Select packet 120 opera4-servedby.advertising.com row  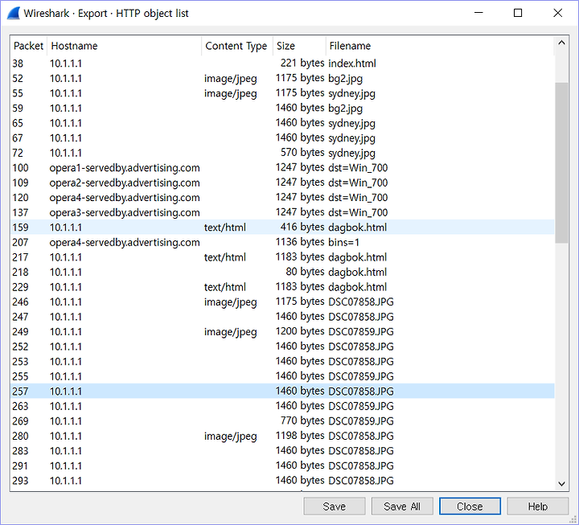coord(282,198)
